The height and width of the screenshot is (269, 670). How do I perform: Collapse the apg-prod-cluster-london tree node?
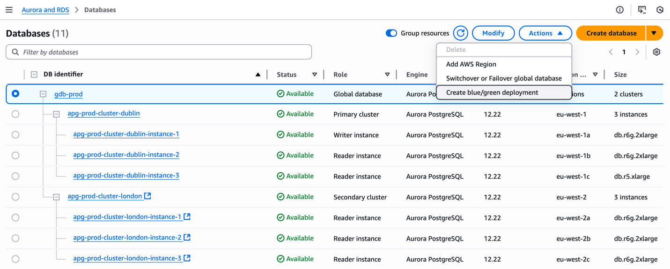click(x=56, y=197)
